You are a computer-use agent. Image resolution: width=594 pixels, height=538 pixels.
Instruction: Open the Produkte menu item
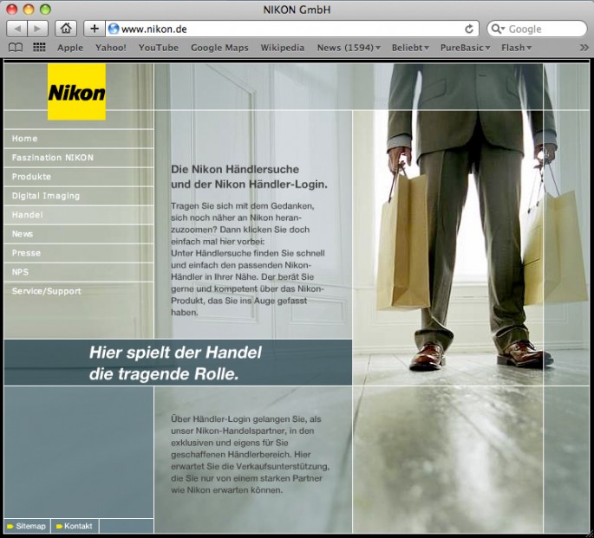[79, 177]
